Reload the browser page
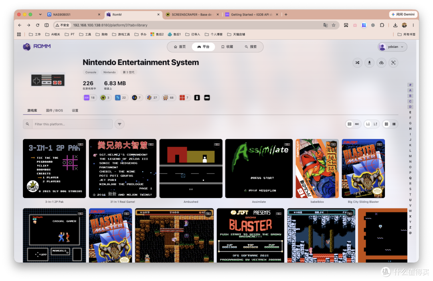This screenshot has height=281, width=433. (38, 25)
